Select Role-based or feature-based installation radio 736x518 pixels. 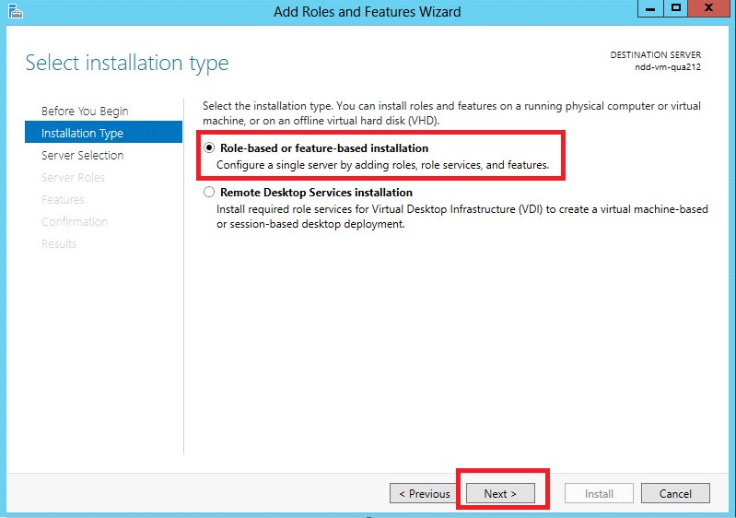[x=210, y=147]
